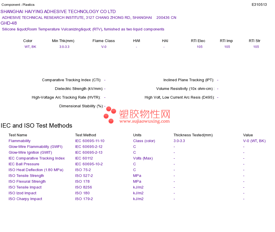Image resolution: width=275 pixels, height=232 pixels.
Task: Click the company name SHANGHAI HAIYING ADHESIVE TECHNOLOGY CO LTD
Action: [x=58, y=12]
